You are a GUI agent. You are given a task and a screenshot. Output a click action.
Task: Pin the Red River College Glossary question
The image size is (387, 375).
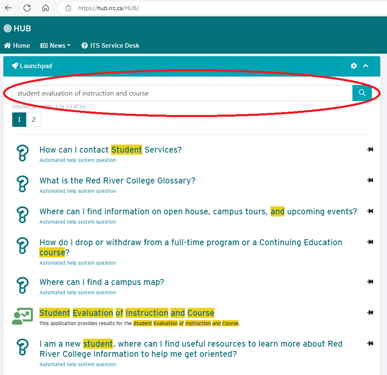point(370,181)
